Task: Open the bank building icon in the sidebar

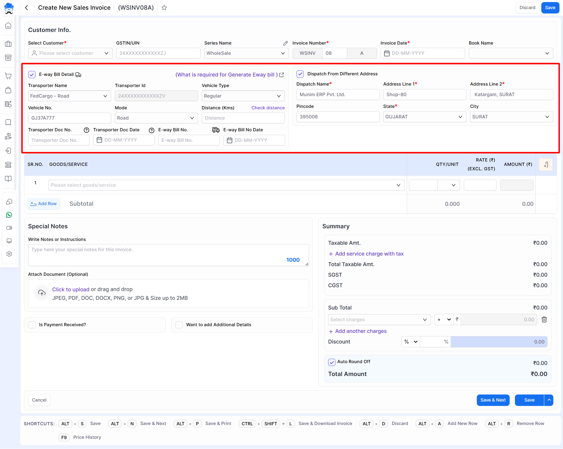Action: coord(9,165)
